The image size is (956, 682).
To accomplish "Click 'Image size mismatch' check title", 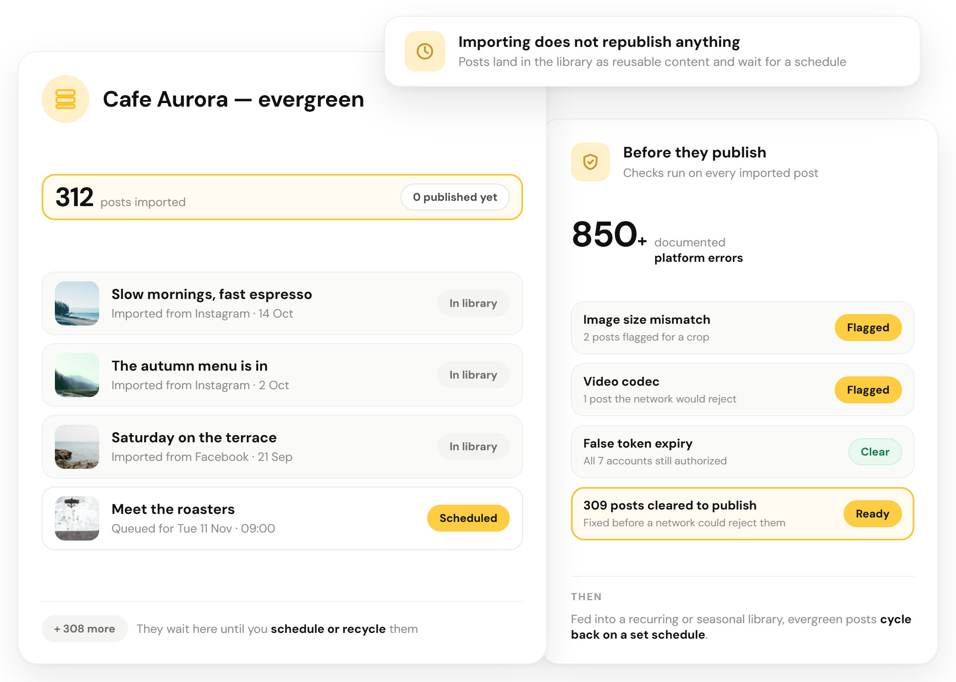I will (647, 320).
